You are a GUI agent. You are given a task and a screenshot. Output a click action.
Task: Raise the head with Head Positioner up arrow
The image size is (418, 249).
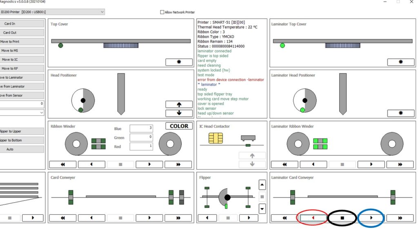179,104
